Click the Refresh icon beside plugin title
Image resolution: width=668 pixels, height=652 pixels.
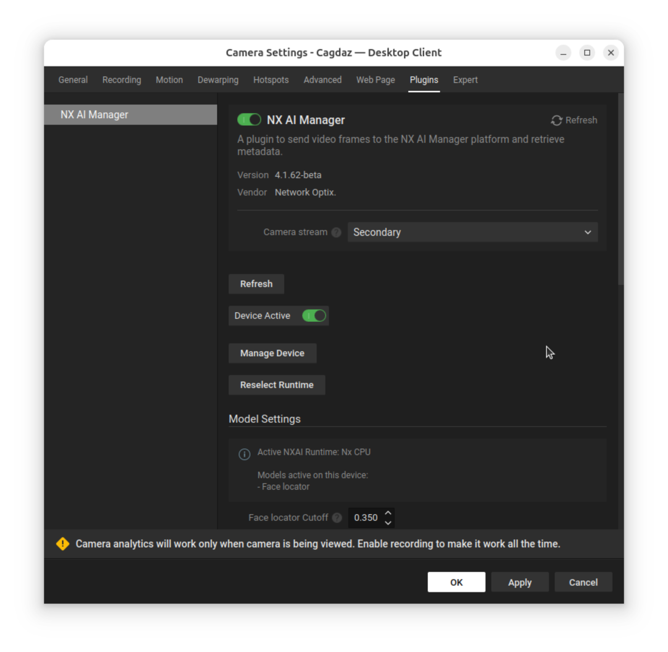coord(556,120)
